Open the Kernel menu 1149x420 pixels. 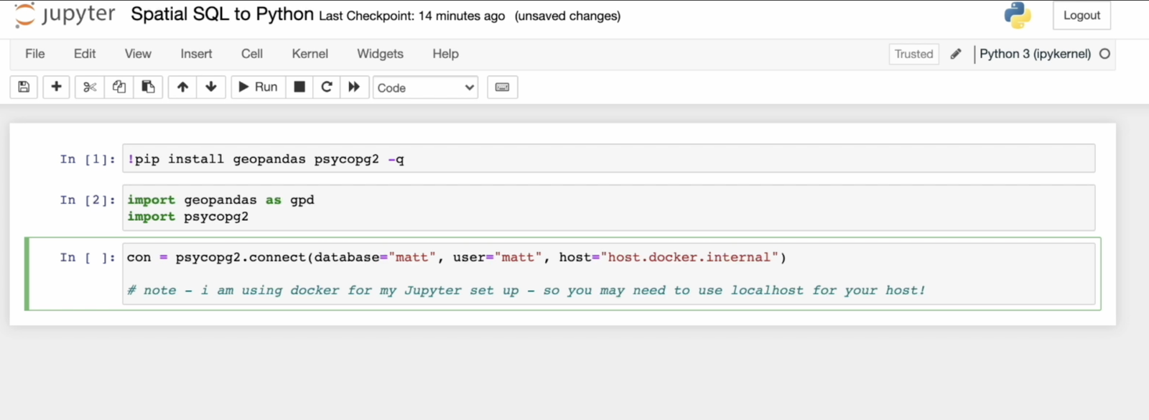310,54
